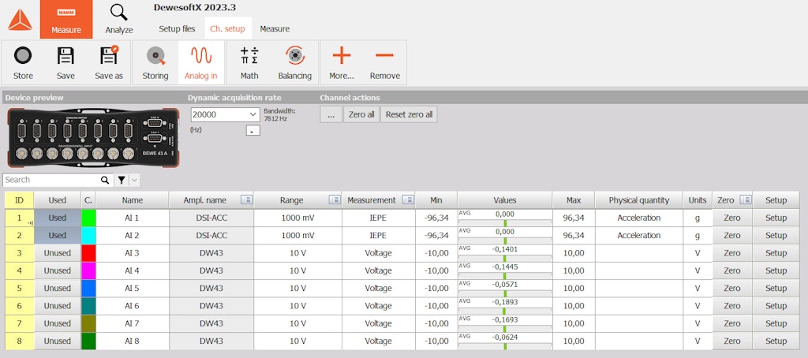Open Measurement column options icon

tap(408, 200)
